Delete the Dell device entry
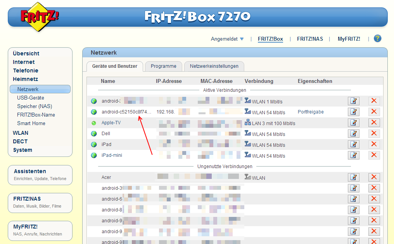The height and width of the screenshot is (244, 394). [x=374, y=133]
